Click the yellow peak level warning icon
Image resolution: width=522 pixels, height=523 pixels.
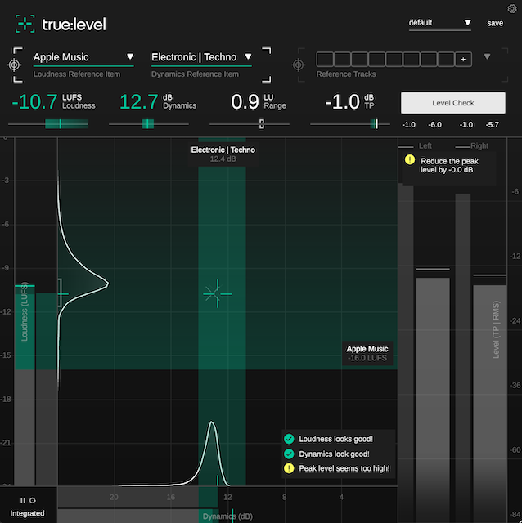pos(409,160)
